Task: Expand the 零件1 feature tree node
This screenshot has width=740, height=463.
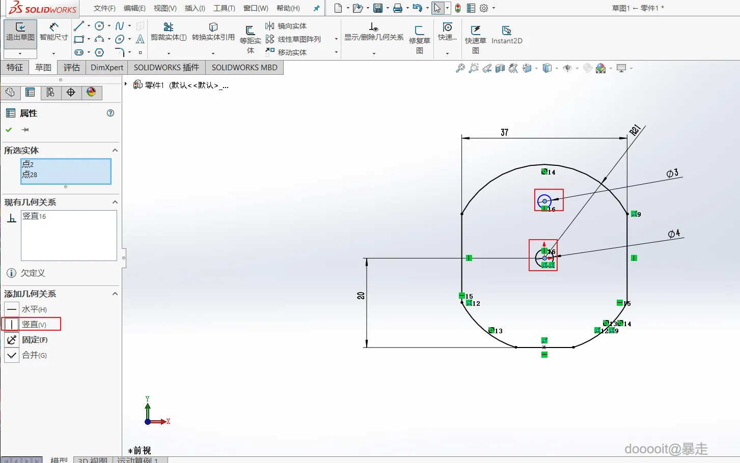Action: click(126, 84)
